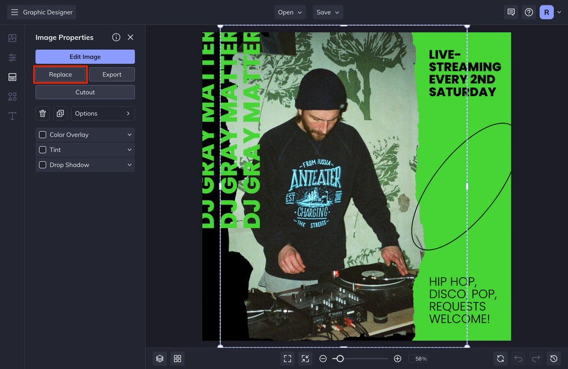Open the Image Manager sidebar icon

[x=12, y=38]
